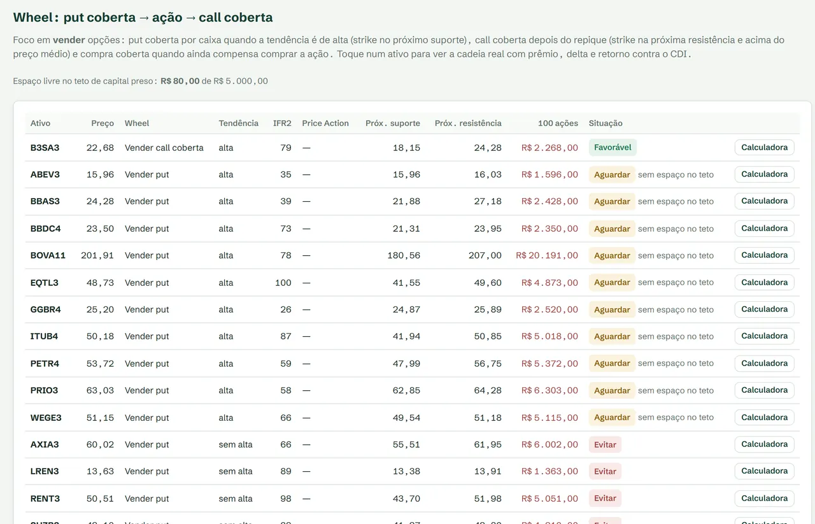Tap the PRIO3 ticker
The image size is (815, 524).
[45, 390]
